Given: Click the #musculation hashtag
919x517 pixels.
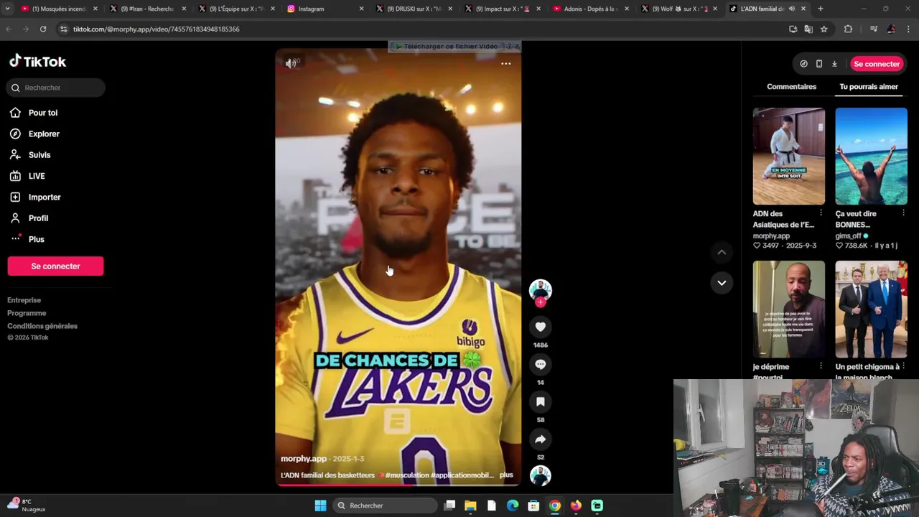Looking at the screenshot, I should click(407, 475).
